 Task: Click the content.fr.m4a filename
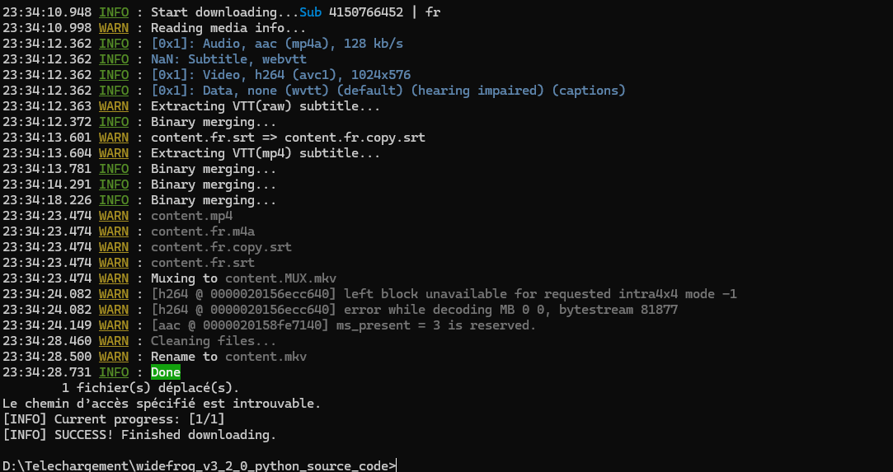[x=203, y=231]
